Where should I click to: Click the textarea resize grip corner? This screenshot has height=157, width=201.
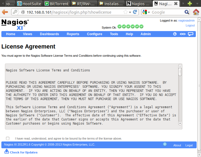coord(180,128)
